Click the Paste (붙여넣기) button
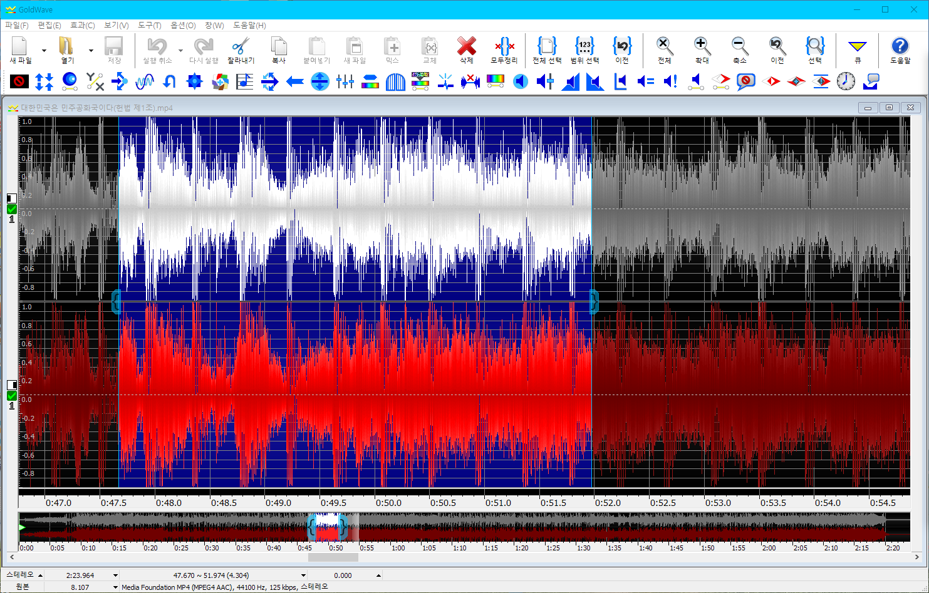This screenshot has width=929, height=593. (x=316, y=50)
